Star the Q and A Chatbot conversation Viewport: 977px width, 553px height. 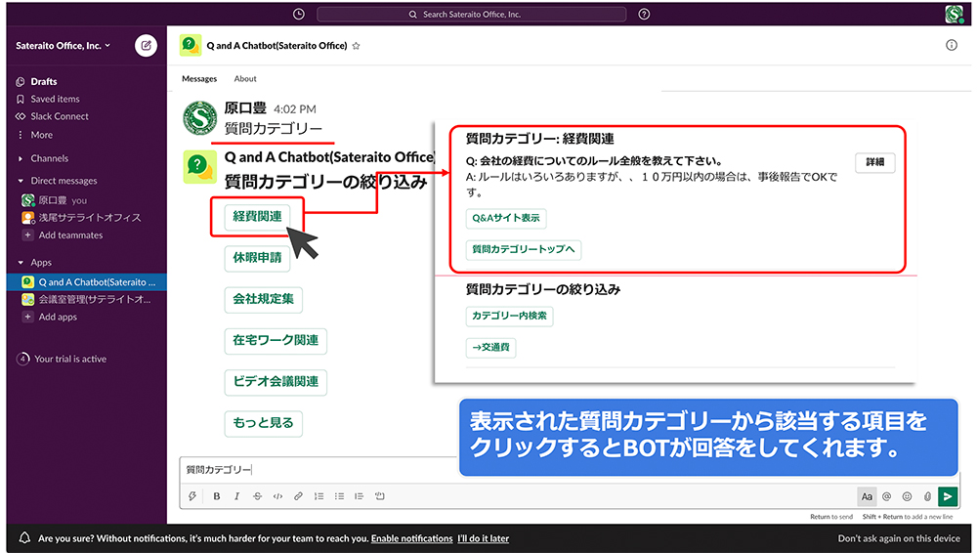356,46
